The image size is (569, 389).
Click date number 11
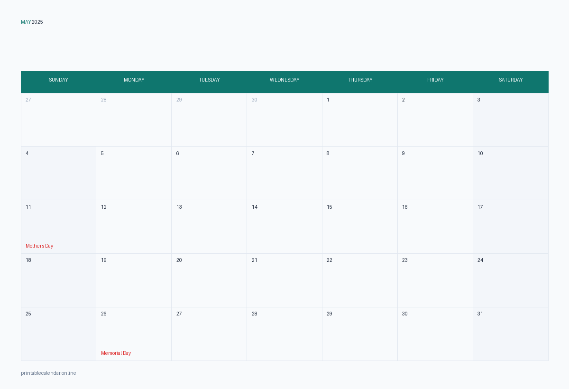point(28,207)
